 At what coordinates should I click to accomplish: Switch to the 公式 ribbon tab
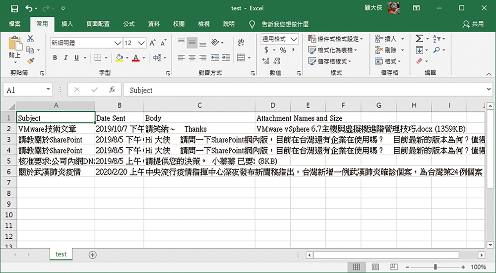pyautogui.click(x=129, y=24)
